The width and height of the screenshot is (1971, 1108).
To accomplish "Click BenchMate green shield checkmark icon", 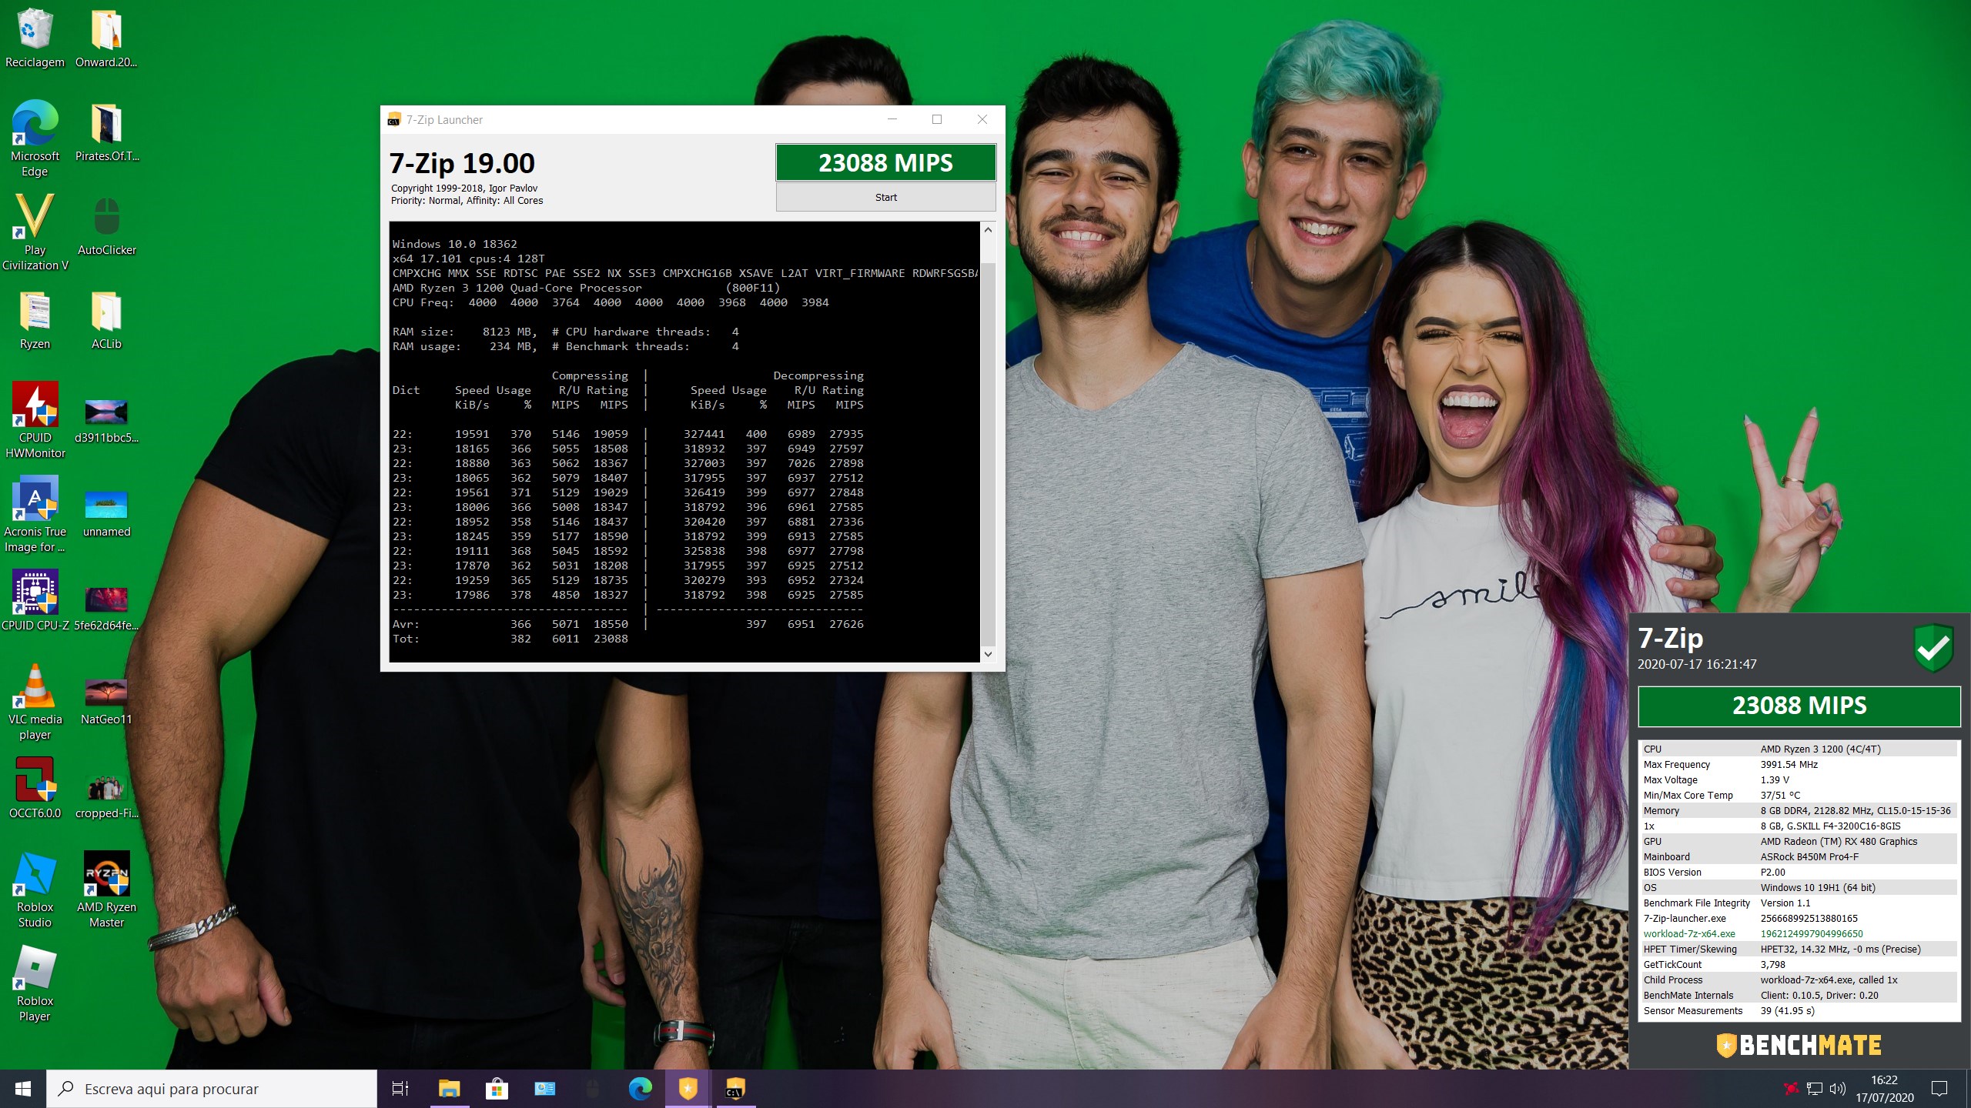I will (x=1933, y=648).
